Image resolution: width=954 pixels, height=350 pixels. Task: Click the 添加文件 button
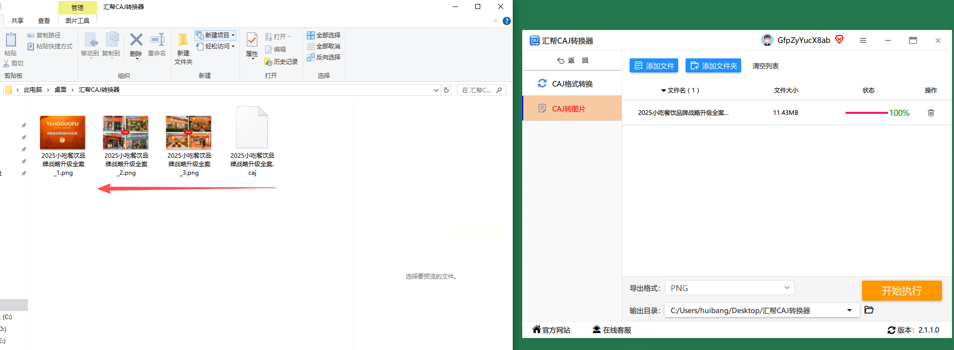coord(654,66)
